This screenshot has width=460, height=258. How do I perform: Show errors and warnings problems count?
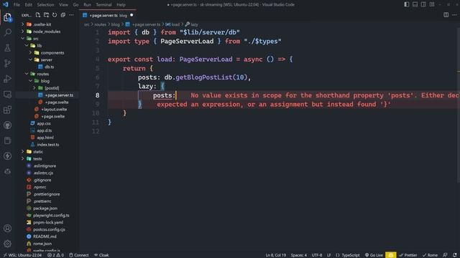point(55,255)
